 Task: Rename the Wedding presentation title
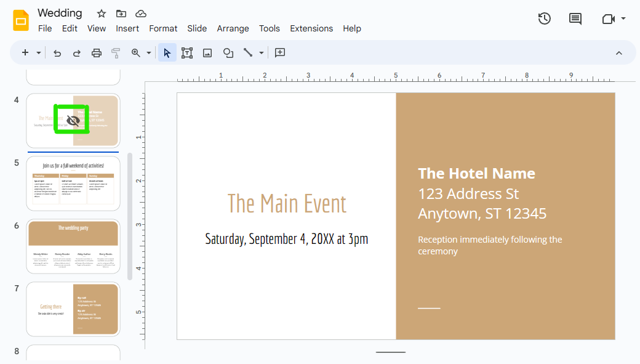(x=60, y=13)
